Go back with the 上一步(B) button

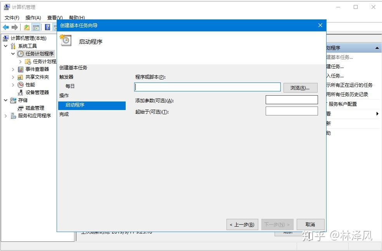click(242, 225)
